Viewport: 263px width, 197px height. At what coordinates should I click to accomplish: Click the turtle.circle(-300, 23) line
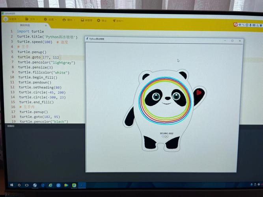coord(43,97)
